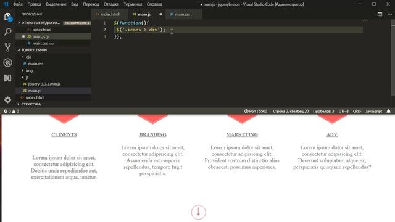Image resolution: width=395 pixels, height=222 pixels.
Task: Open the Правка menu
Action: pos(34,4)
